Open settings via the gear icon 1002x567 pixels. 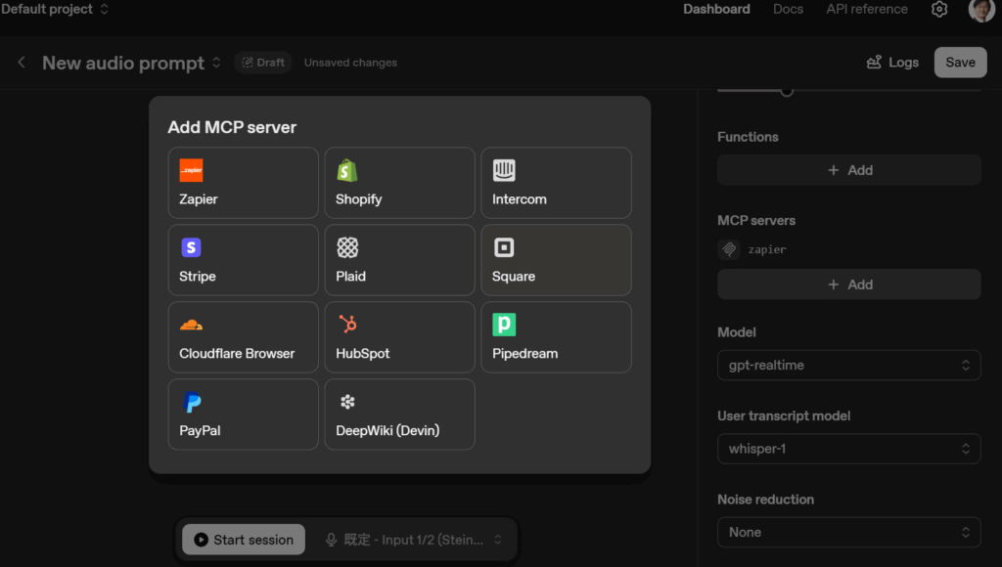[x=939, y=10]
